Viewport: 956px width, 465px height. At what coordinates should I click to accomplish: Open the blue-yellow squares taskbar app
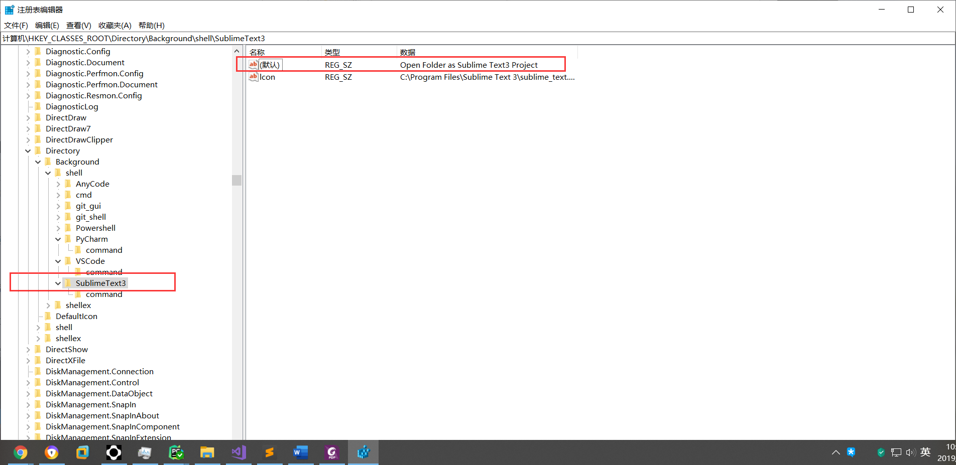[x=82, y=453]
